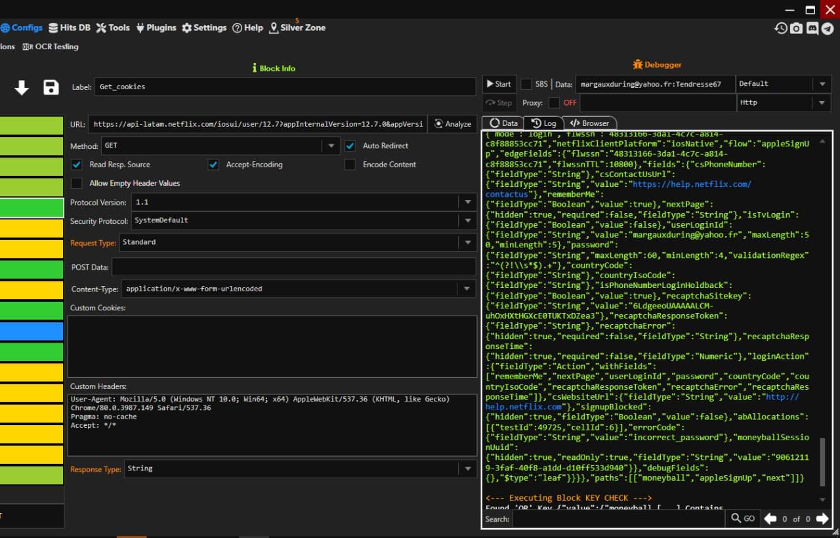Click the Analyze button
This screenshot has width=840, height=538.
point(452,124)
